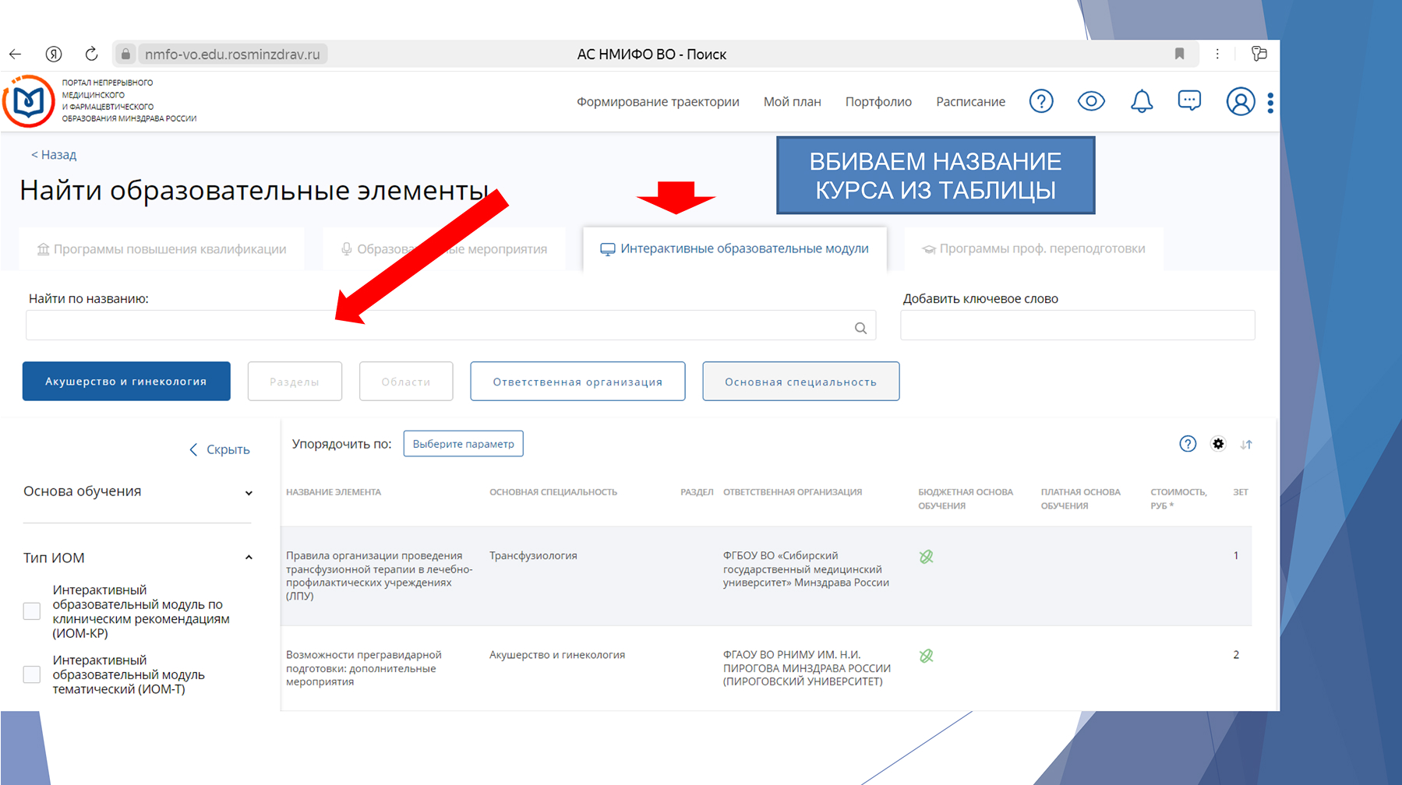
Task: Expand Основа обучения filter section
Action: pos(138,492)
